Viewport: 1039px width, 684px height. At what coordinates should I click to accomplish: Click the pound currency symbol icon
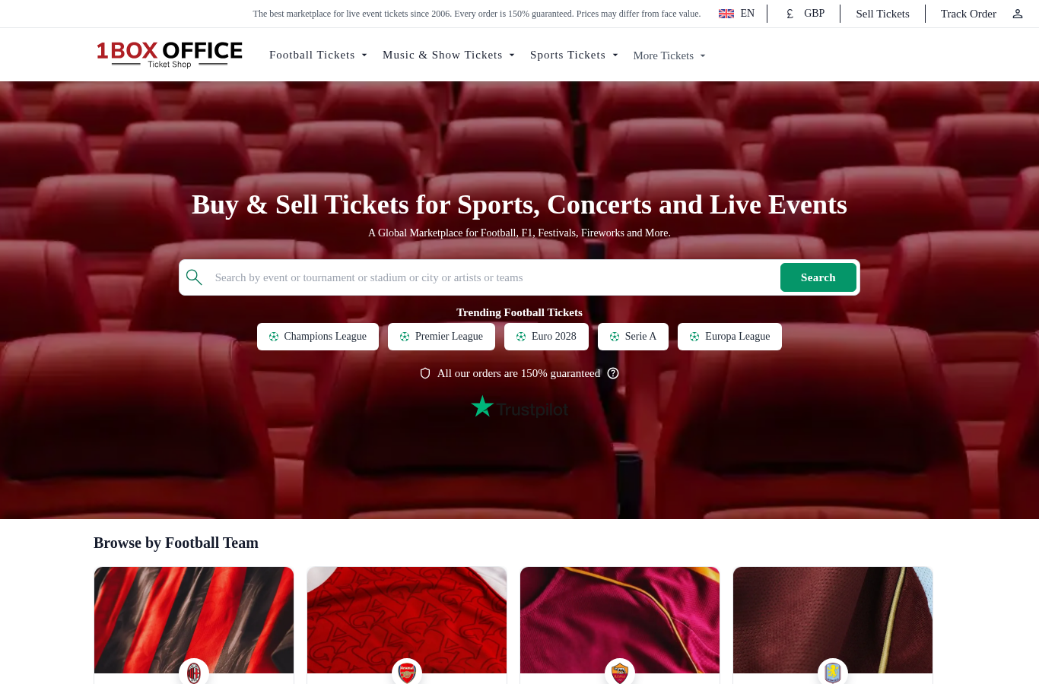tap(790, 14)
